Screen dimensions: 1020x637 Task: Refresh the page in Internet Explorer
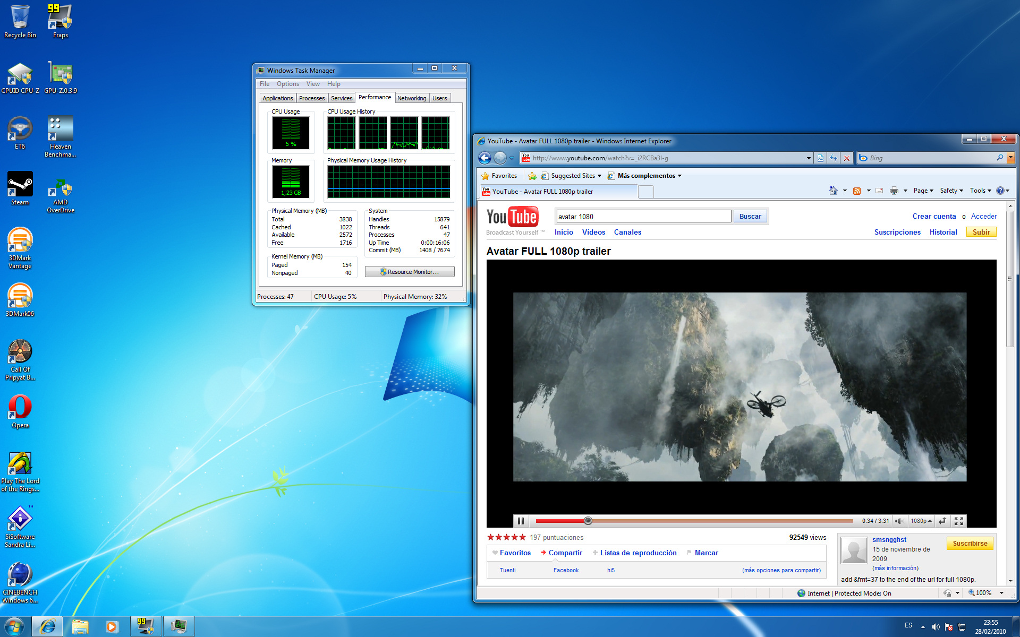click(834, 158)
